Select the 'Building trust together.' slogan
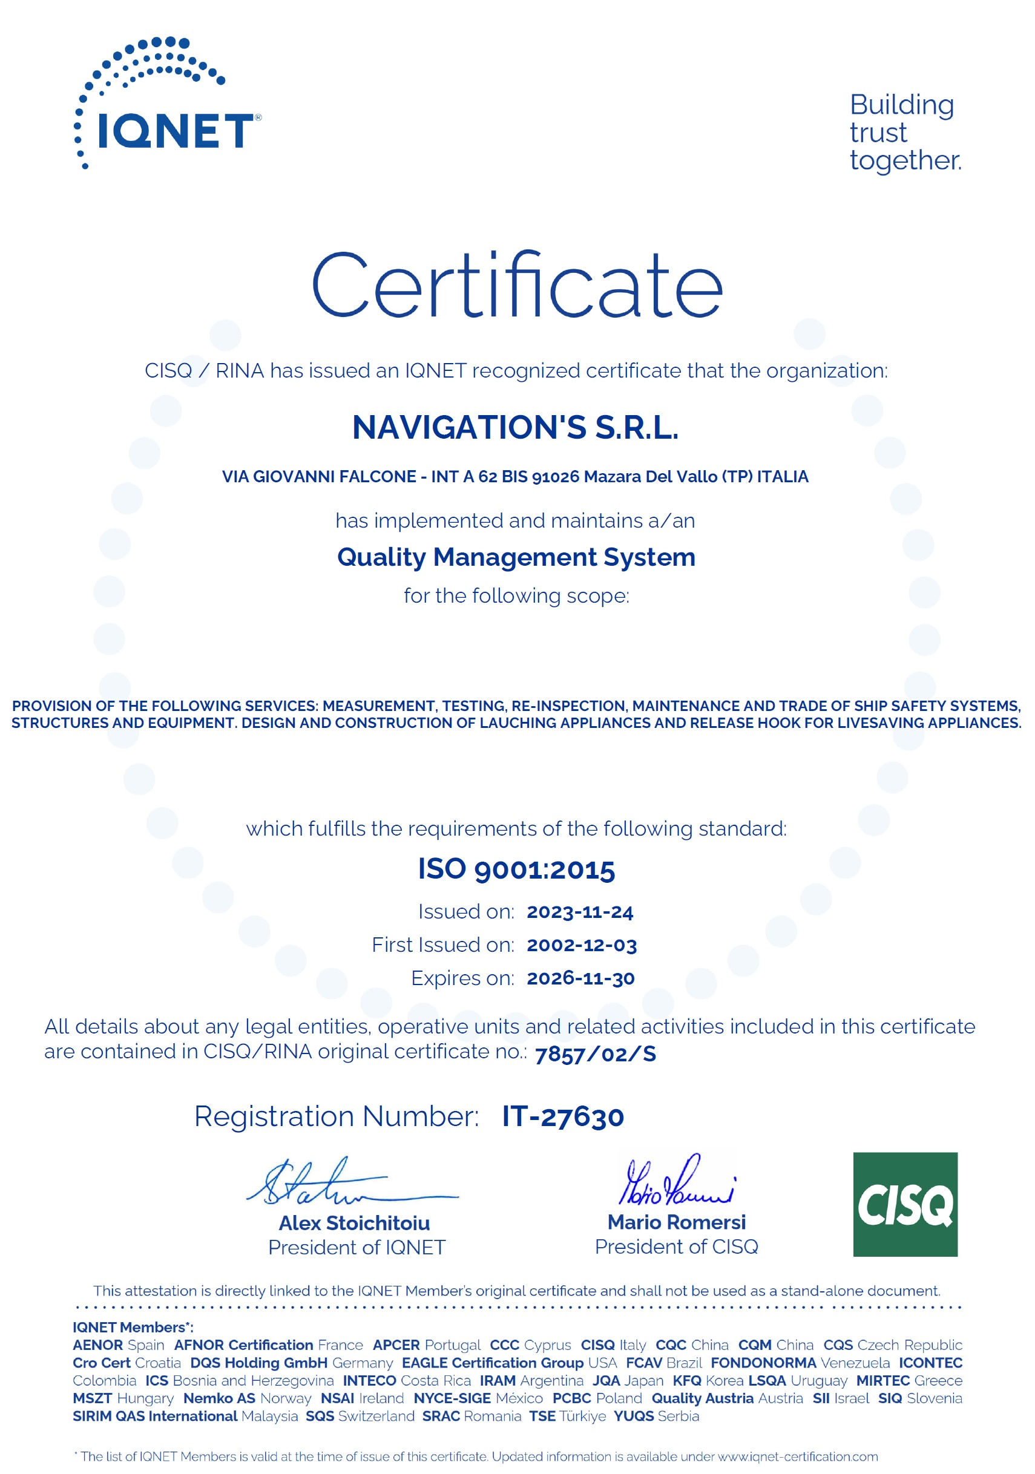Screen dimensions: 1035x1474 (x=905, y=133)
